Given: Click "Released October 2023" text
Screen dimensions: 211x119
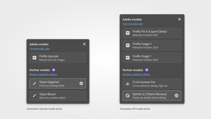Looking at the screenshot, I should 145,60.
